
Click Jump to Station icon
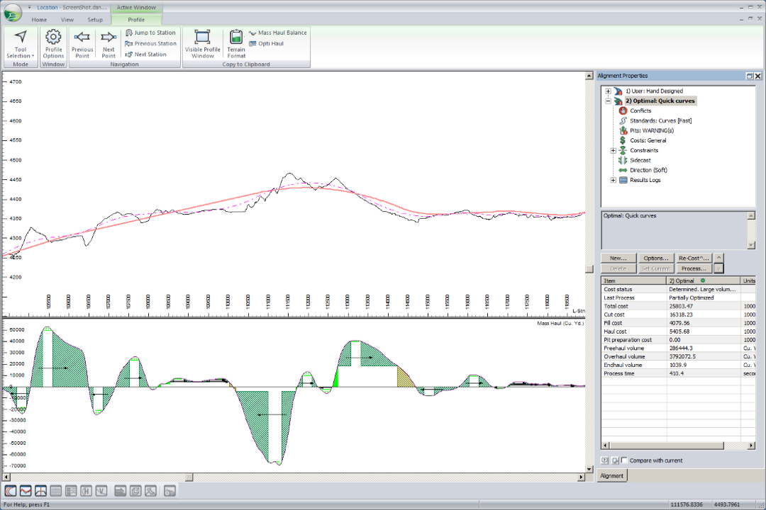[x=128, y=33]
